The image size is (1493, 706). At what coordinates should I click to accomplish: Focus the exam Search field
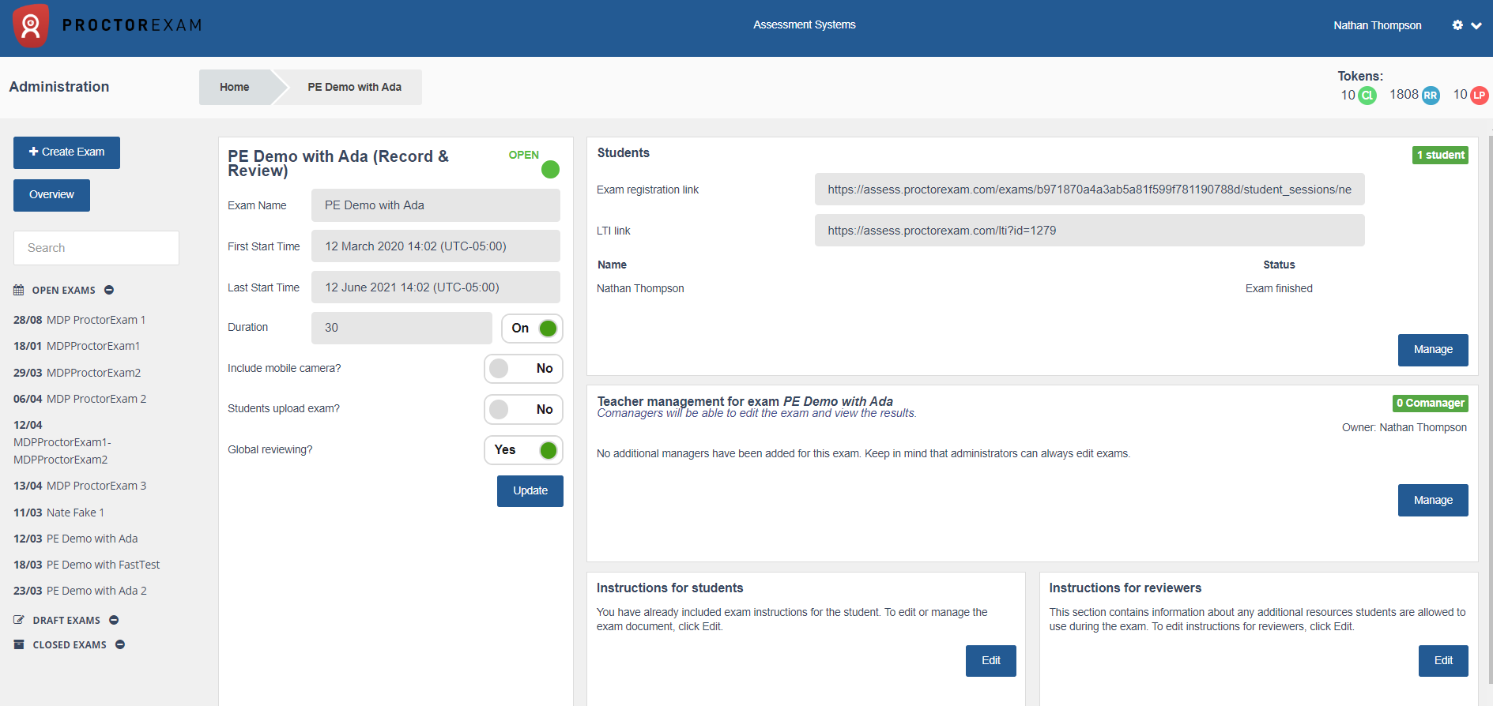point(96,248)
